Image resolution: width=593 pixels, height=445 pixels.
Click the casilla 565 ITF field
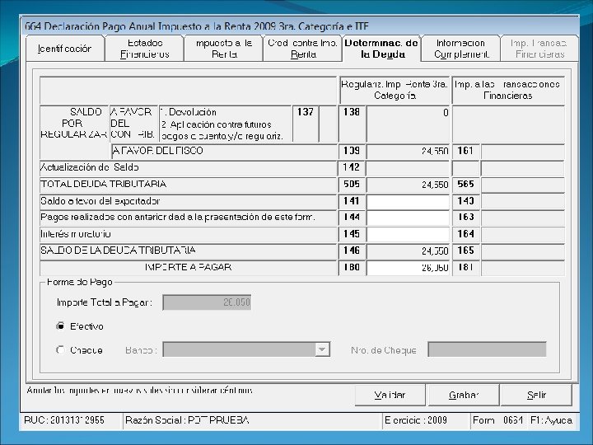point(523,185)
